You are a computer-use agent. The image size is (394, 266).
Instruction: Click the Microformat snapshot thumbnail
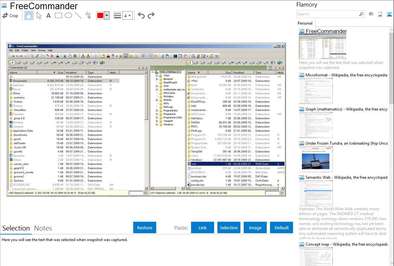(316, 91)
